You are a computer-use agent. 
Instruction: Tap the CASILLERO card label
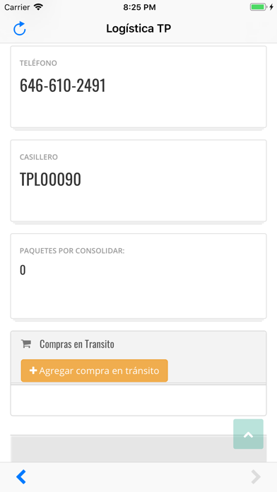pos(39,157)
